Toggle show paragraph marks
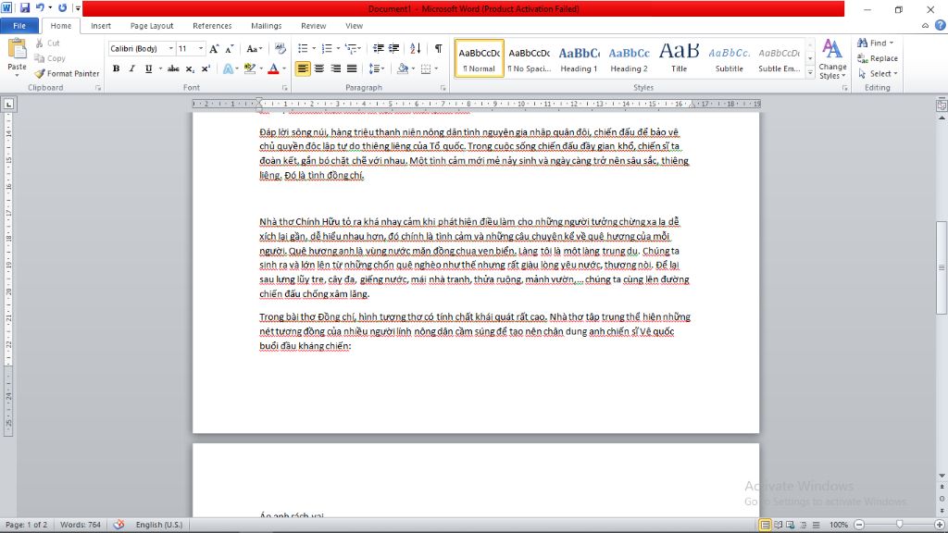The width and height of the screenshot is (948, 533). coord(438,48)
